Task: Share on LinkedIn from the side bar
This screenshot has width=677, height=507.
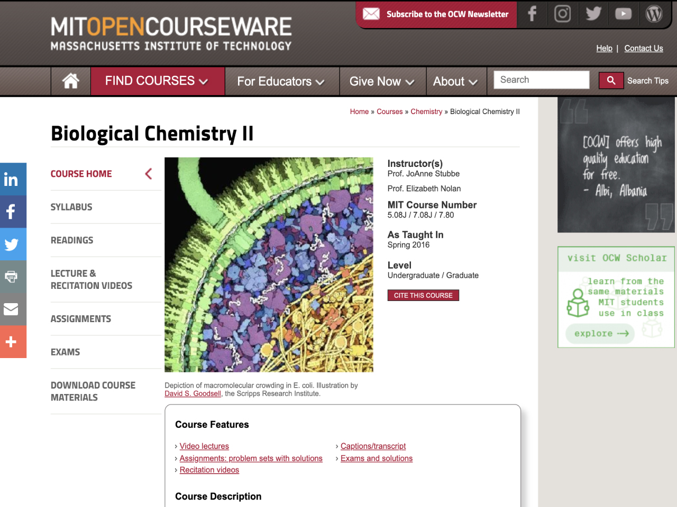Action: coord(13,179)
